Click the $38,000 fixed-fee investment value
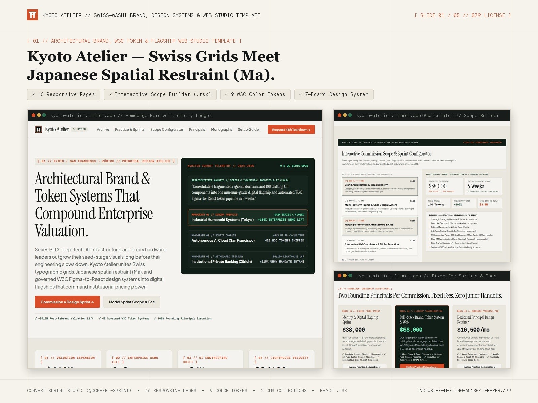 437,186
